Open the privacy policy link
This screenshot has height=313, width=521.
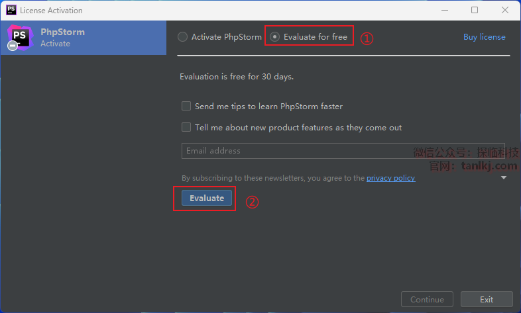point(390,178)
